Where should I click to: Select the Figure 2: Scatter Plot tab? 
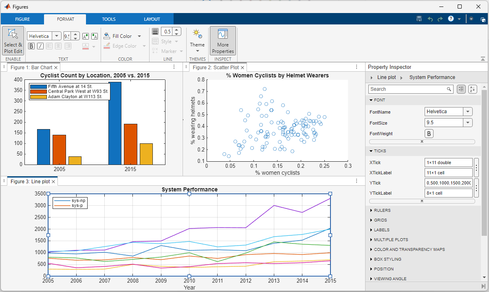coord(216,68)
